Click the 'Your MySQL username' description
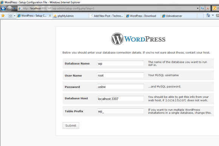This screenshot has width=219, height=146. [x=163, y=75]
